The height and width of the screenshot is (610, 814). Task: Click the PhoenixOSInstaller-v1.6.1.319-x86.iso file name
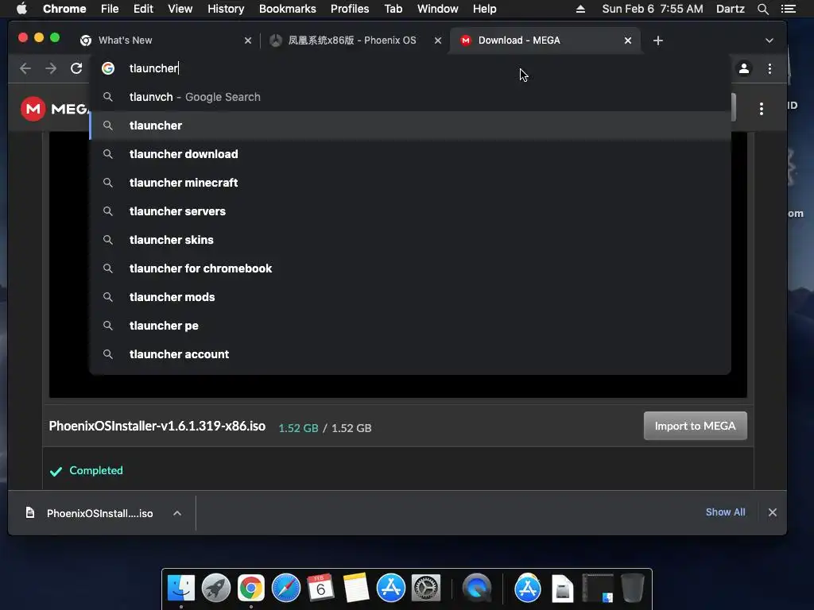[x=157, y=427]
